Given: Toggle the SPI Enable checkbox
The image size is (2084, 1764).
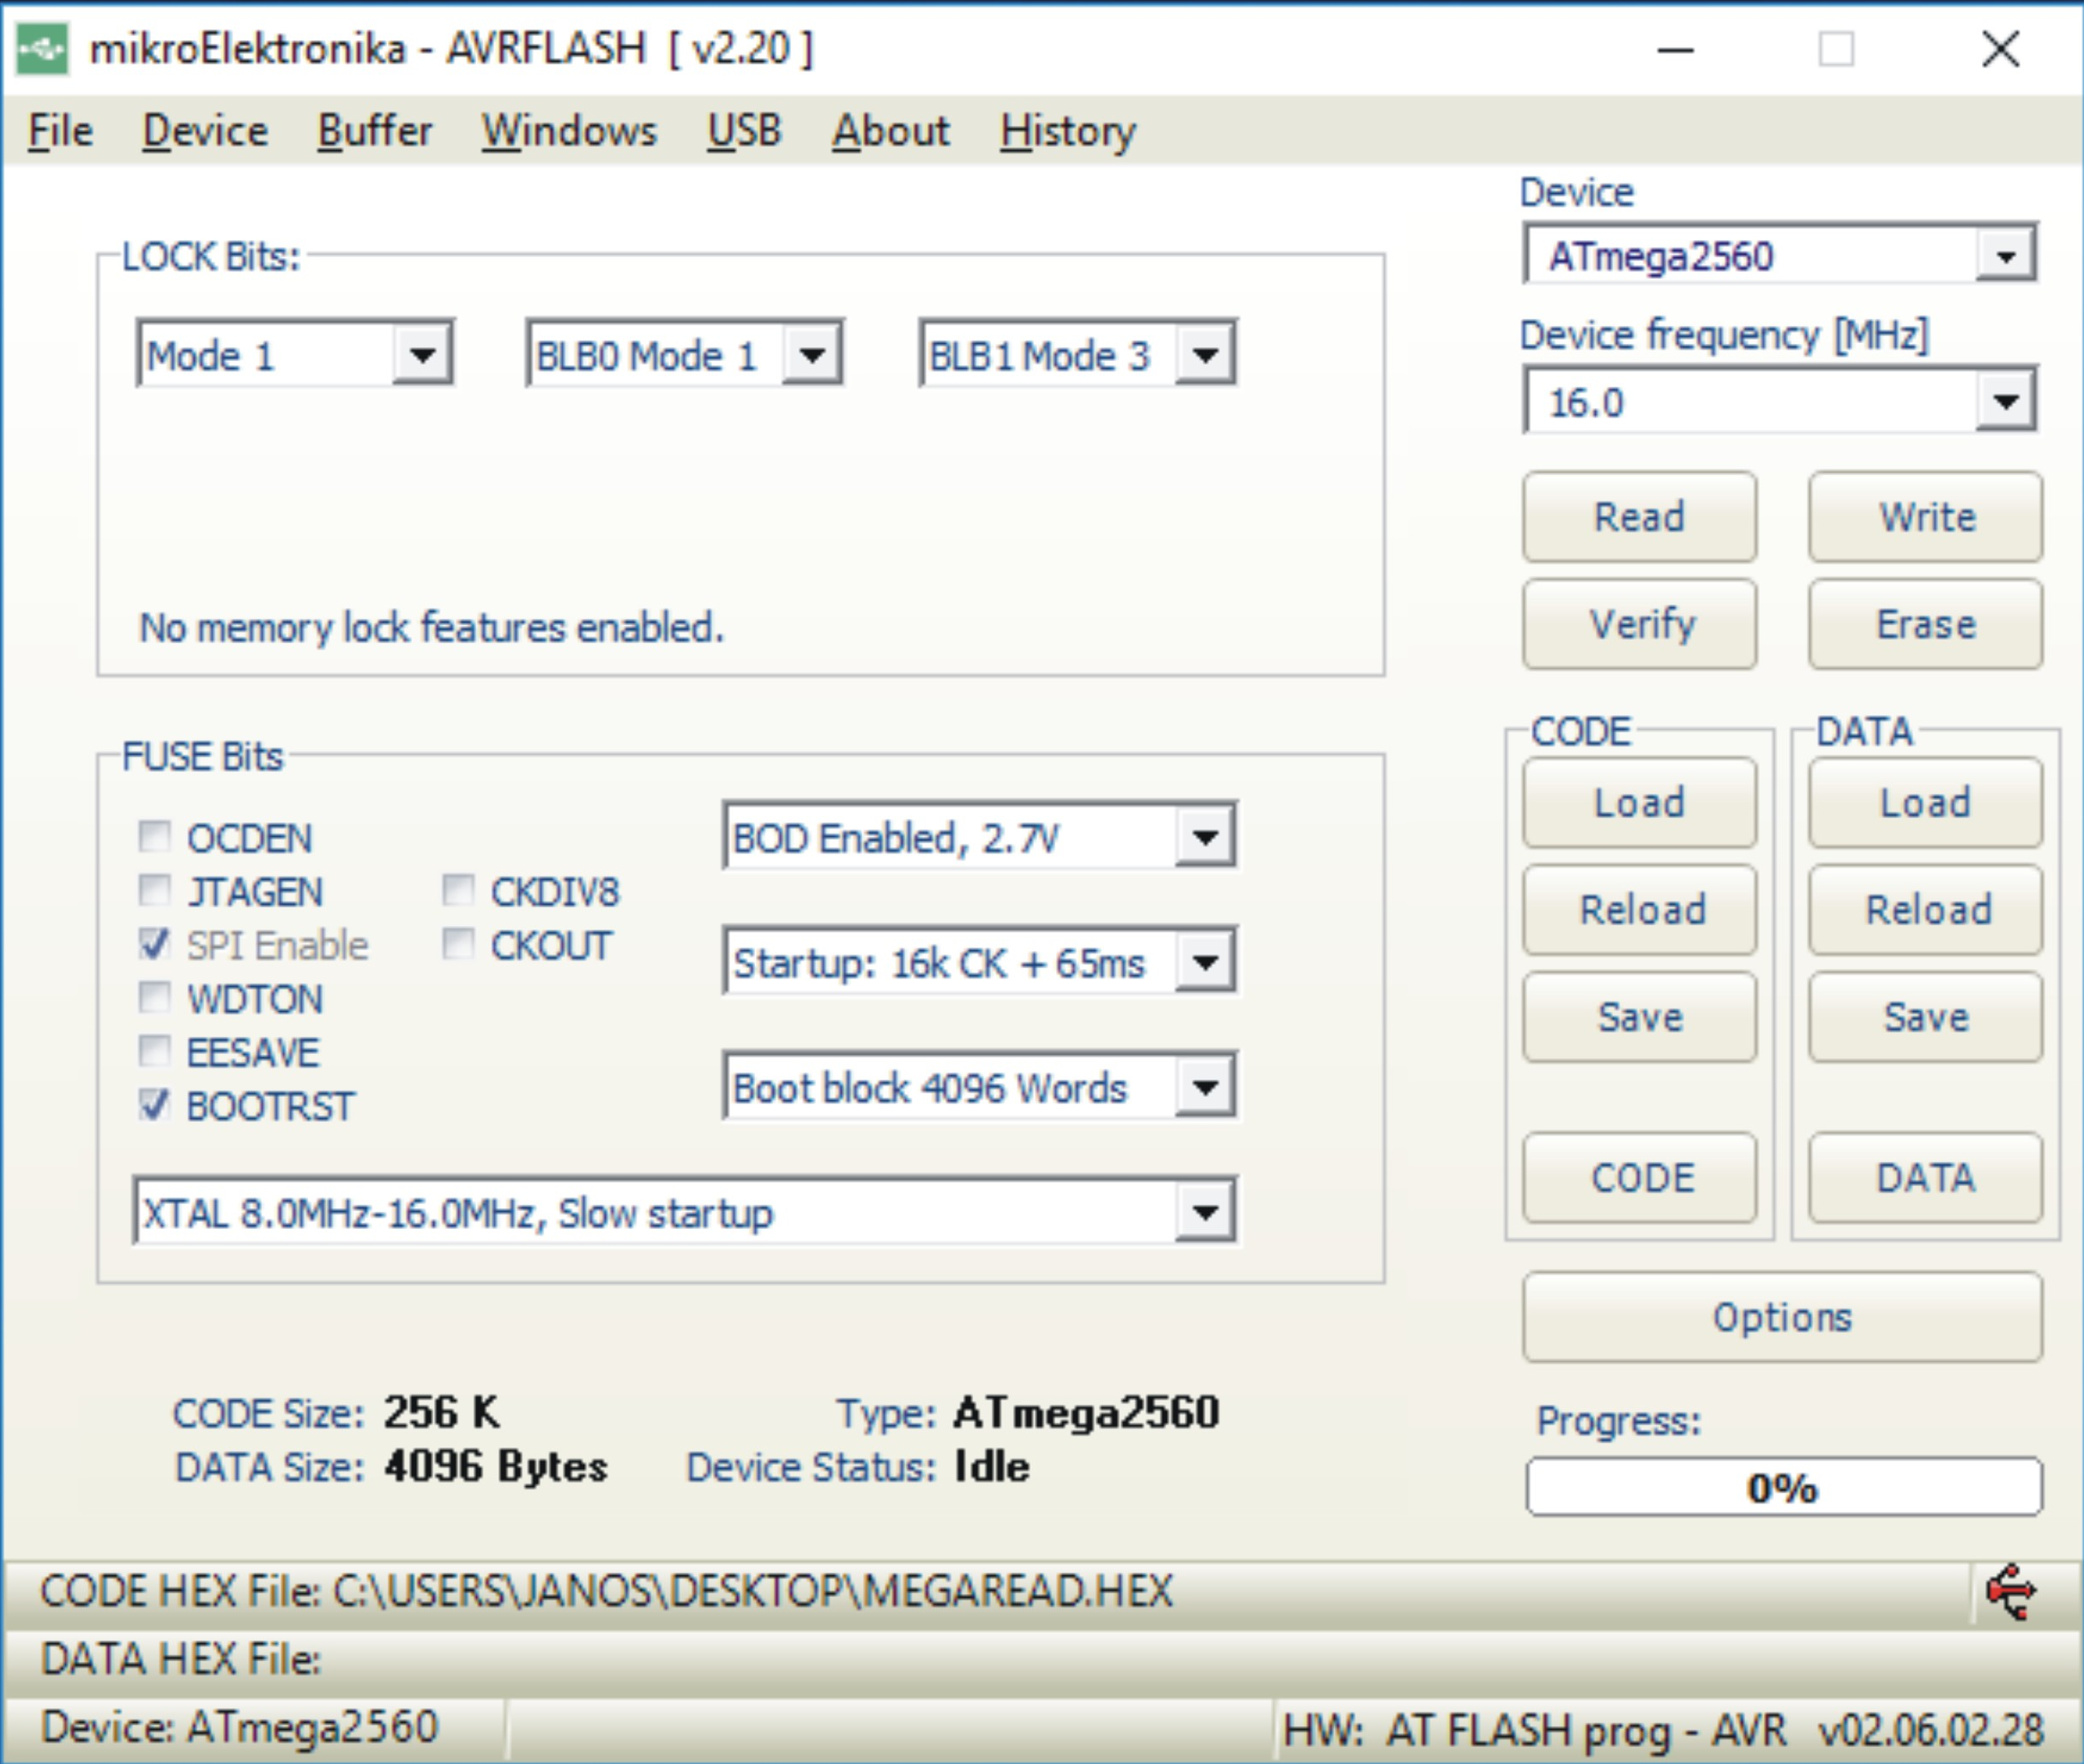Looking at the screenshot, I should tap(154, 944).
